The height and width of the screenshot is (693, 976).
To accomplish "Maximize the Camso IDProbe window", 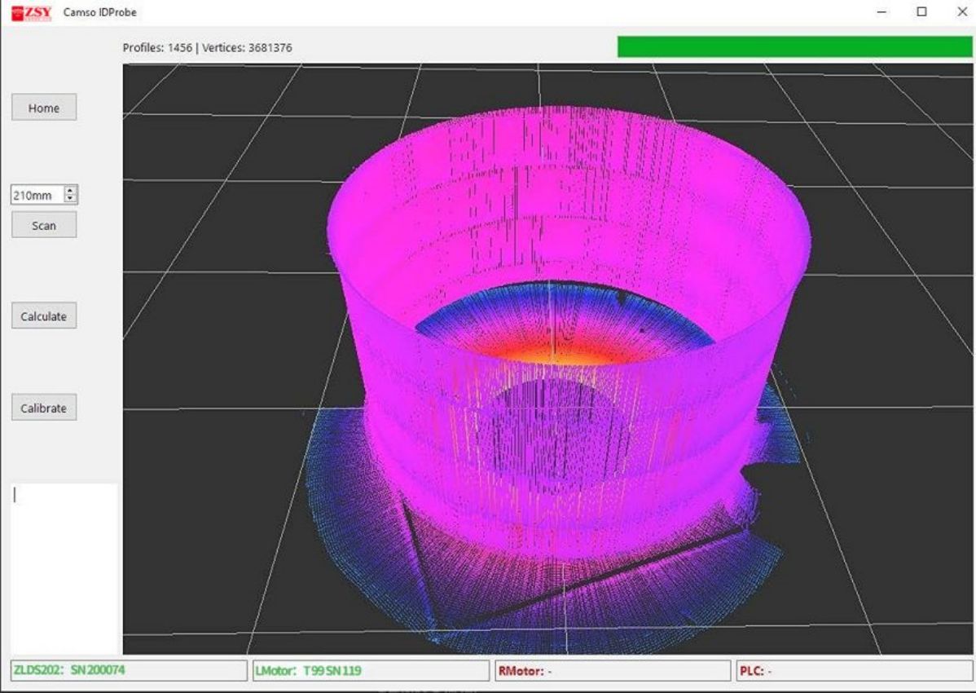I will click(x=921, y=12).
